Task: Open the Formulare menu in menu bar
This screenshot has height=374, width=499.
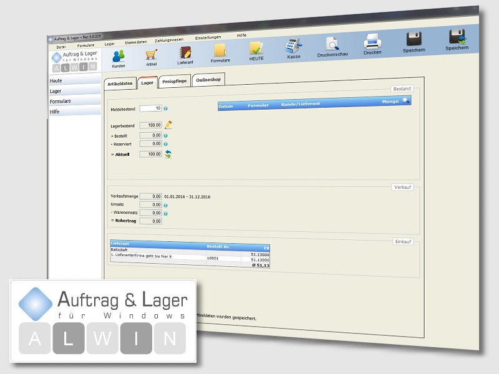Action: point(85,46)
